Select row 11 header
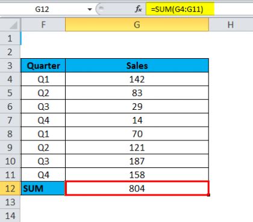Screen dimensions: 253x222 click(10, 175)
